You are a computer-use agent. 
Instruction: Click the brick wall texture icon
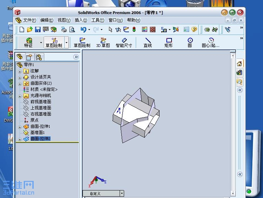click(152, 29)
